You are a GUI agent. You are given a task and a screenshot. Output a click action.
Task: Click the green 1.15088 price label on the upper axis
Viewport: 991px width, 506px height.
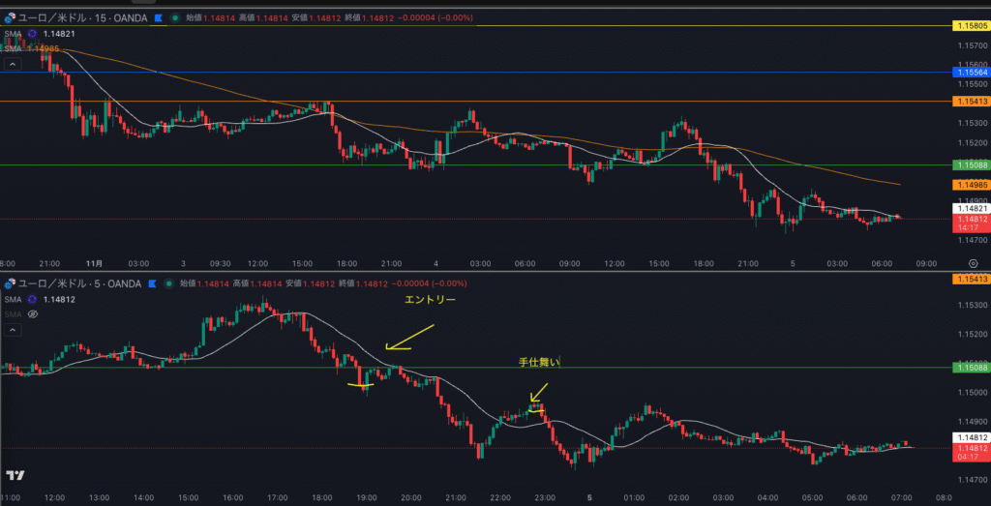point(971,164)
